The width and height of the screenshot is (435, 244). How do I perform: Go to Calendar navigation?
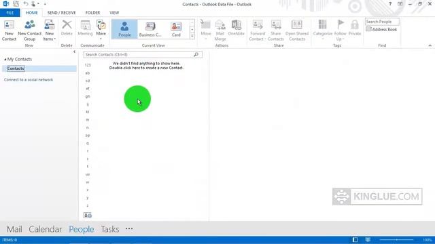(x=46, y=229)
